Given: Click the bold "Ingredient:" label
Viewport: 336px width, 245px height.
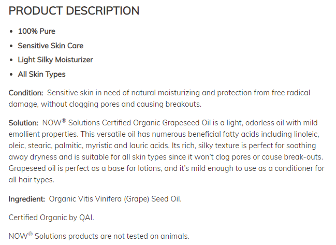Looking at the screenshot, I should pos(27,198).
